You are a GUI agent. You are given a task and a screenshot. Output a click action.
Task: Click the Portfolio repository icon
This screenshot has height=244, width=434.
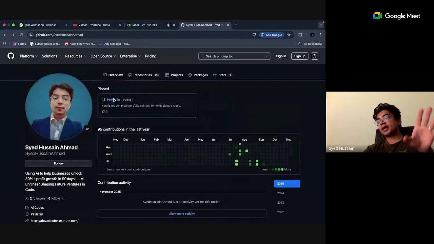(x=103, y=100)
